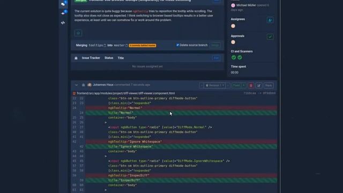Click the 7100ca8 commit hash
Image resolution: width=343 pixels, height=193 pixels.
(250, 93)
